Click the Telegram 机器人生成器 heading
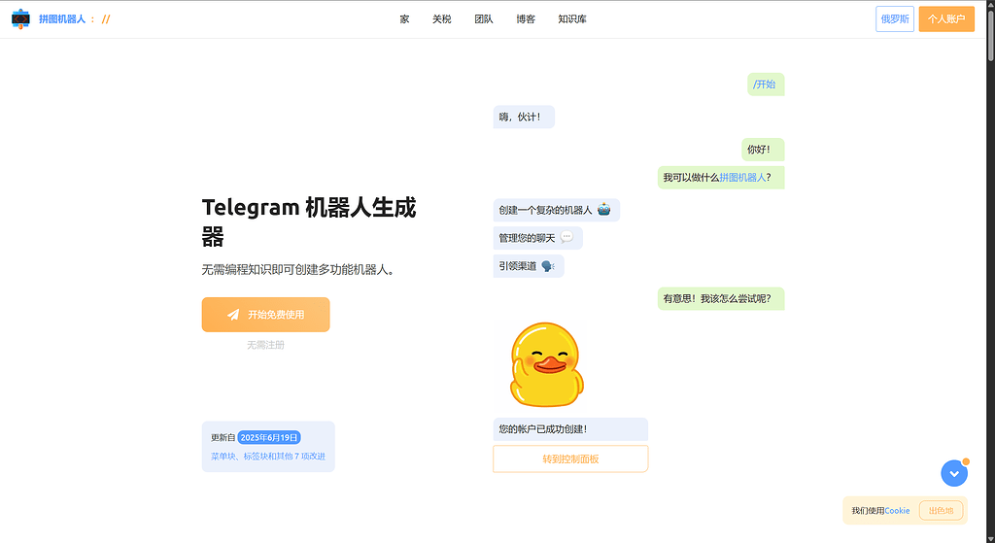Screen dimensions: 995x543 [x=309, y=222]
